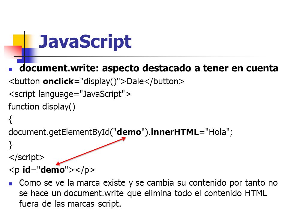Image resolution: width=288 pixels, height=216 pixels.
Task: Click the closing curly brace line
Action: (10, 145)
